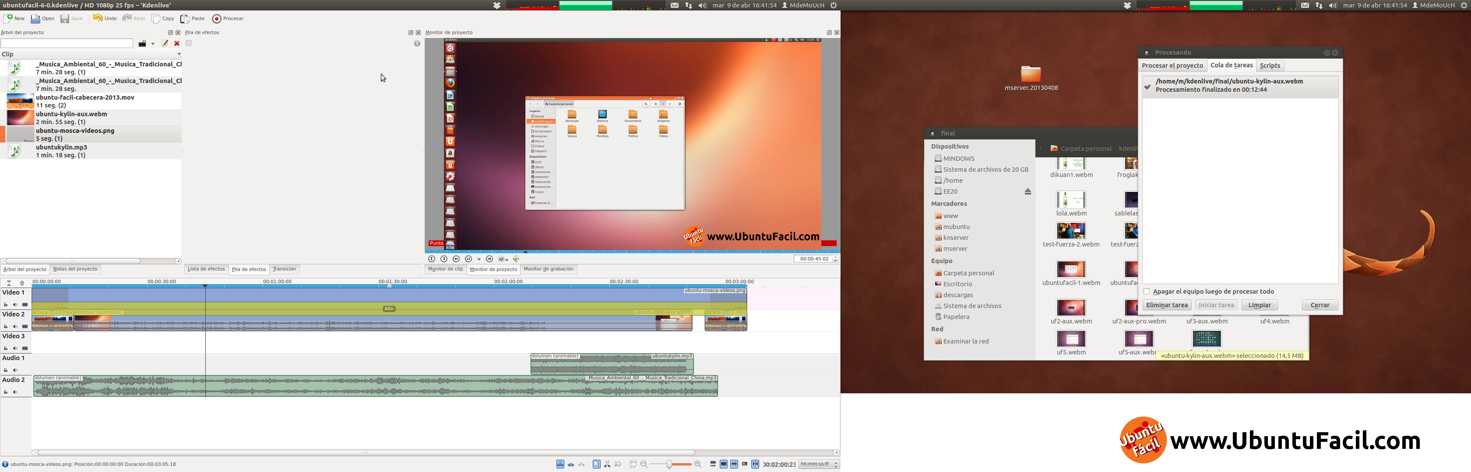The width and height of the screenshot is (1471, 472).
Task: Click the set zone start monitor button
Action: 432,259
